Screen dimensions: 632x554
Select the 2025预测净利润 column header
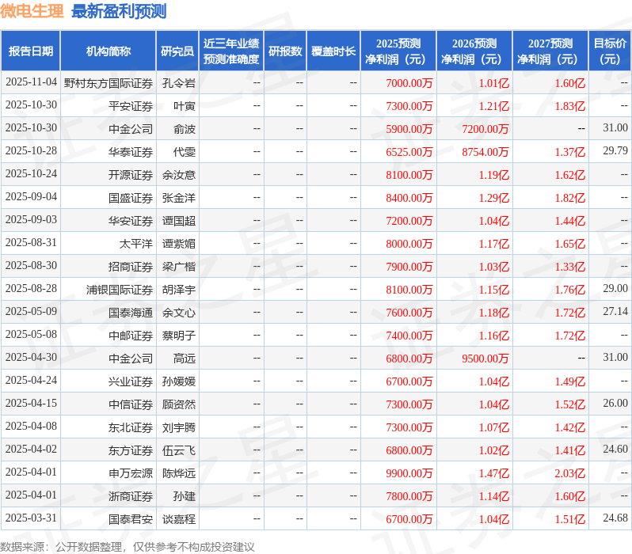pyautogui.click(x=398, y=51)
